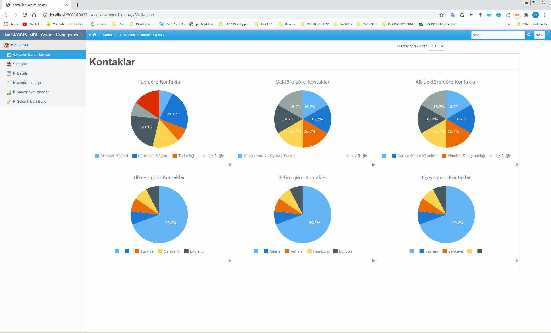Open the browser extensions puzzle icon
Screen dimensions: 551x333
pyautogui.click(x=526, y=15)
